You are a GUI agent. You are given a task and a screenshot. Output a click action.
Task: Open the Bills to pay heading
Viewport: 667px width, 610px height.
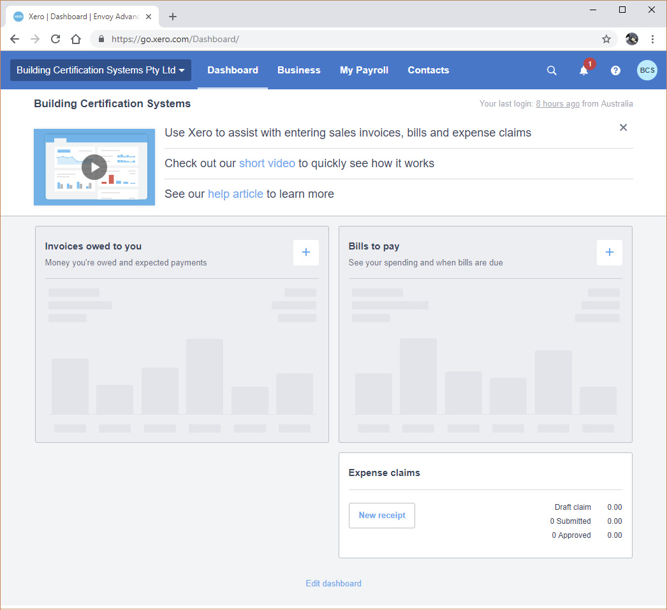374,246
